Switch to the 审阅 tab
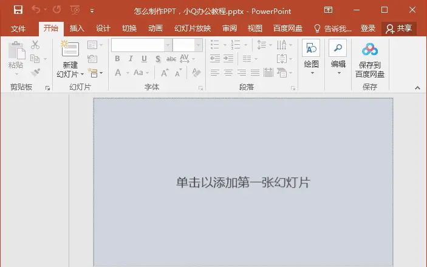The height and width of the screenshot is (267, 427). click(x=230, y=28)
